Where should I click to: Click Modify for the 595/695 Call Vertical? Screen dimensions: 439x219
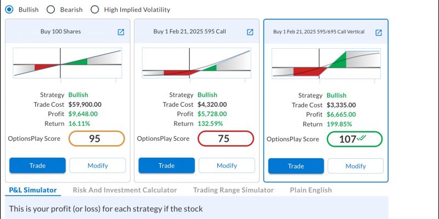point(356,166)
